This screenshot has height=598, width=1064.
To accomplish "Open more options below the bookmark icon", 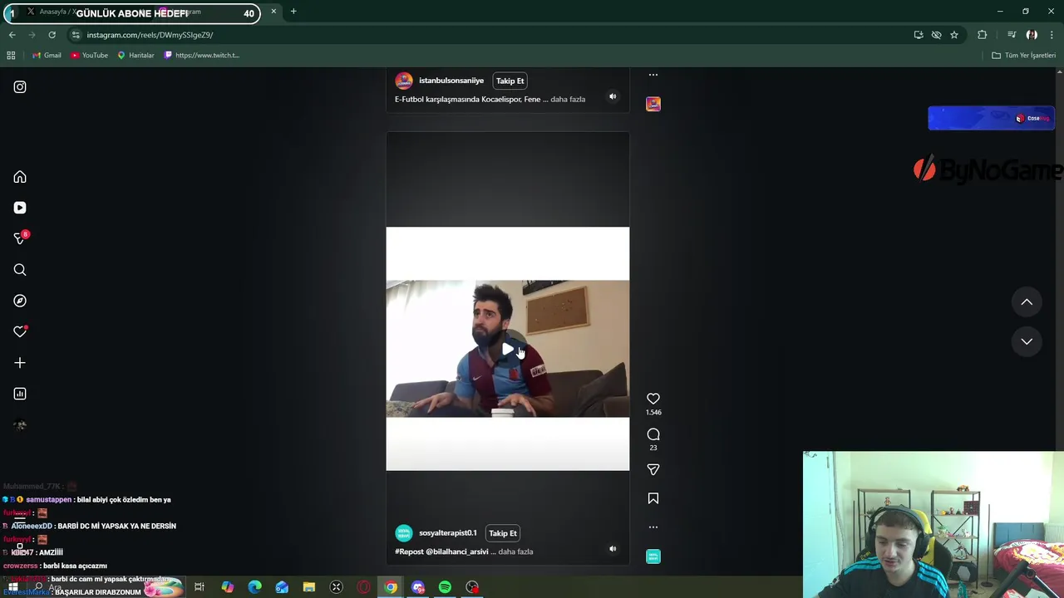I will (x=653, y=527).
